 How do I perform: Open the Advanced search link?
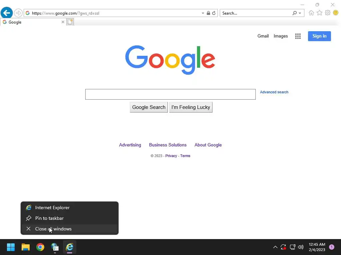[274, 92]
